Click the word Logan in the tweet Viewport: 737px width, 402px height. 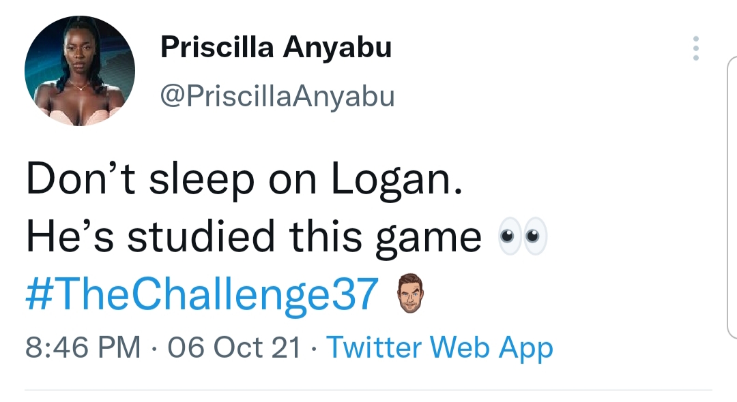tap(397, 179)
